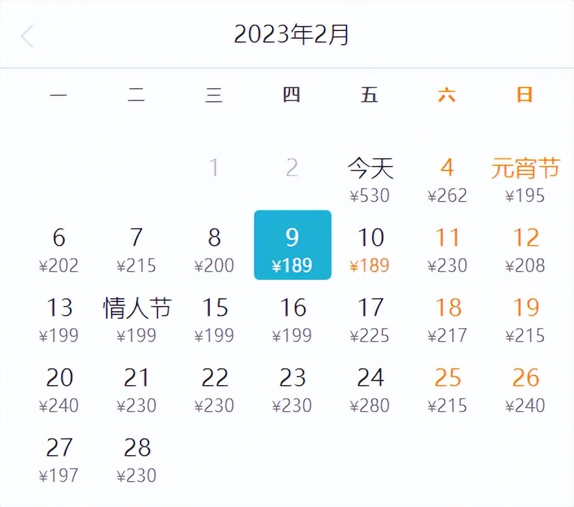Click the 六 Saturday column header
This screenshot has height=507, width=574.
[x=448, y=95]
